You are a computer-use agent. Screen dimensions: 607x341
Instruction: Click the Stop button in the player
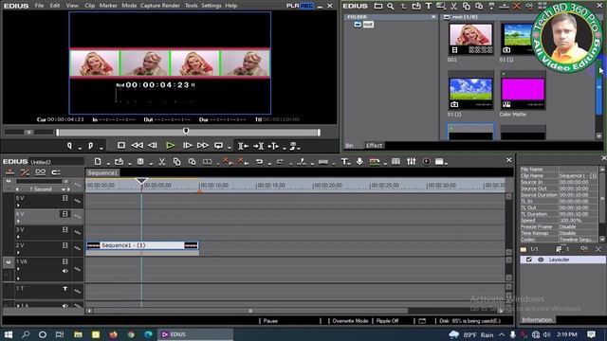[121, 145]
